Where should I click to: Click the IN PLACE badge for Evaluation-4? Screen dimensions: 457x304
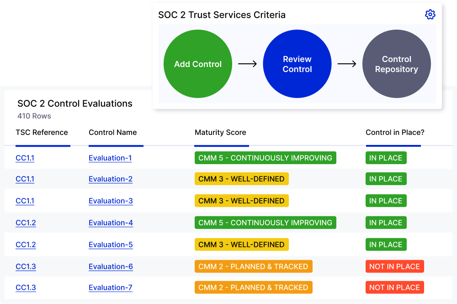click(386, 222)
